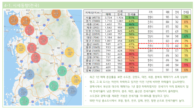Click the dark green 46% cell for 세종
This screenshot has height=109, width=195.
(132, 24)
